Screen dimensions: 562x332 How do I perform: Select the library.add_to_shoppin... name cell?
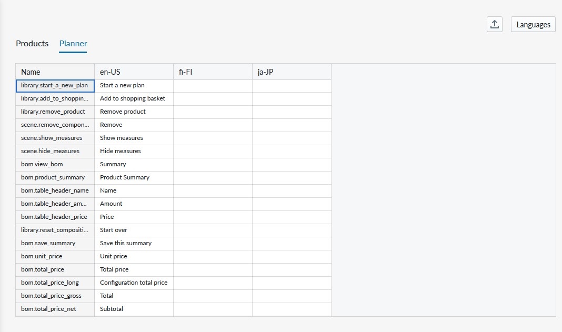55,99
